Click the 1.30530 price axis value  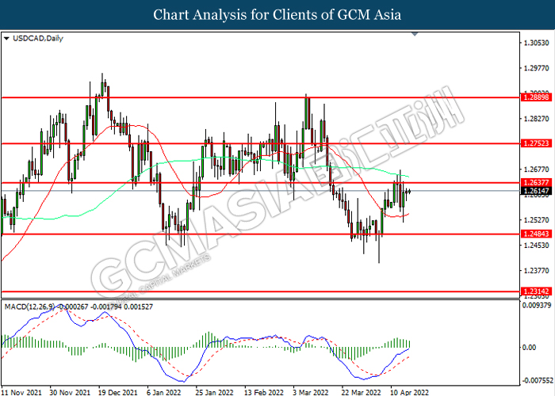(536, 43)
